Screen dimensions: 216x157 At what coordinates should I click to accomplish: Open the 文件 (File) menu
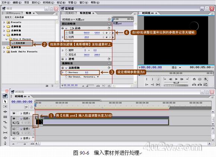click(x=6, y=3)
